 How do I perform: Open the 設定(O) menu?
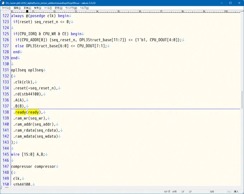(58, 8)
